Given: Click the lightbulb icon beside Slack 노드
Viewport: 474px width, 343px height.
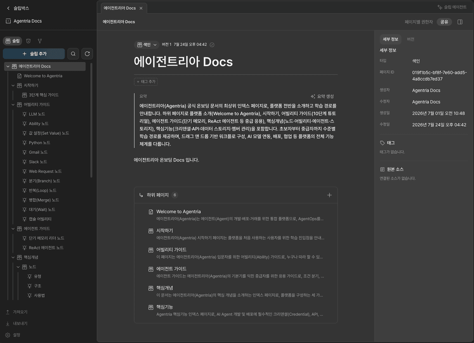Looking at the screenshot, I should pos(24,162).
